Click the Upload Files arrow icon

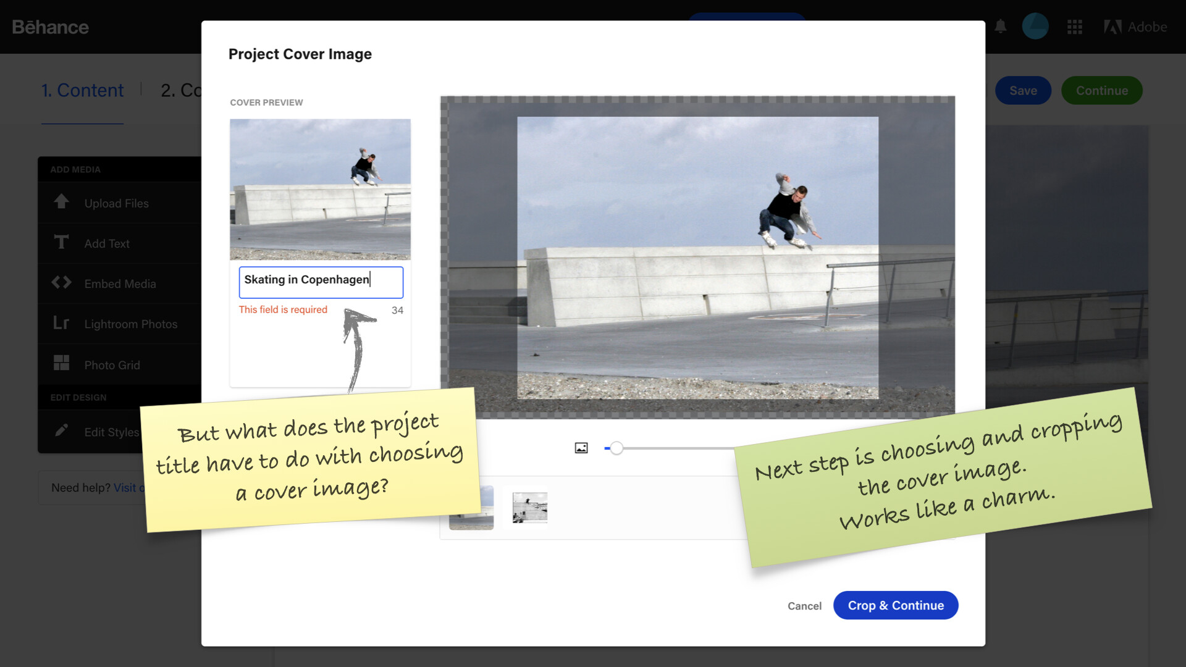click(61, 202)
